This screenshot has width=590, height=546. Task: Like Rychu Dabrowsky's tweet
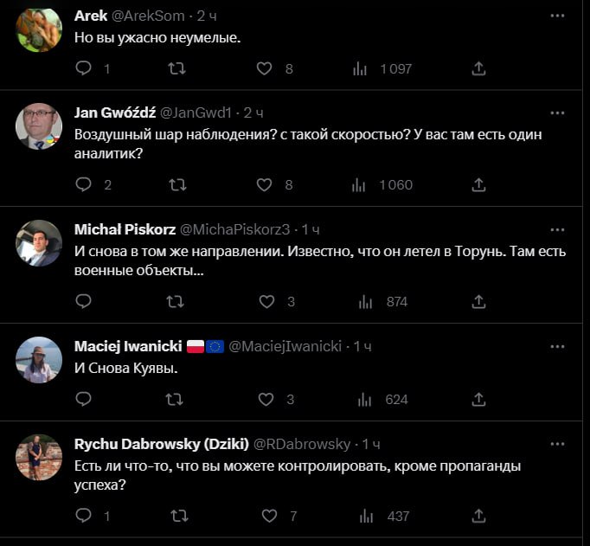(269, 516)
